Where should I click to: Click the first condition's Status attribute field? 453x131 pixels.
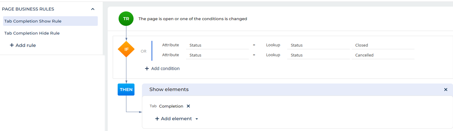coord(217,45)
